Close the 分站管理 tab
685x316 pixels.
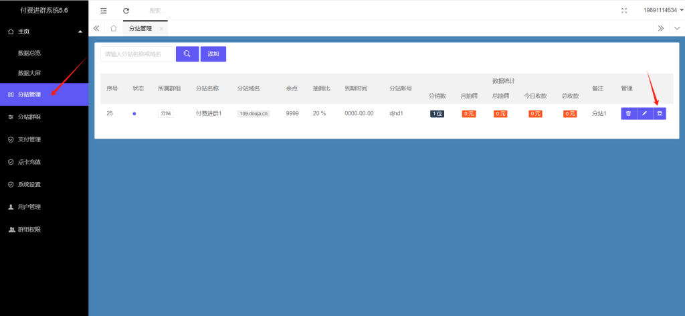(x=161, y=29)
